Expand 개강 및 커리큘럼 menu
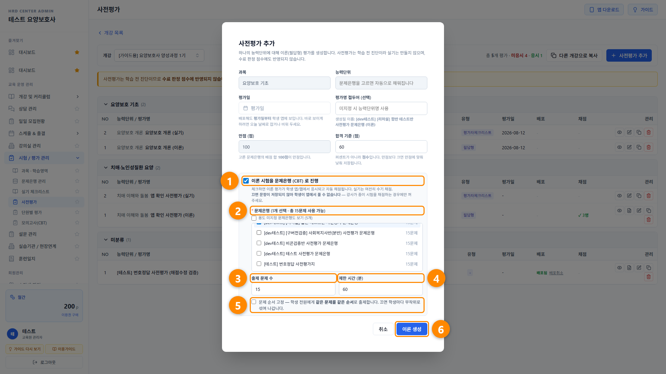This screenshot has width=666, height=374. pyautogui.click(x=44, y=97)
